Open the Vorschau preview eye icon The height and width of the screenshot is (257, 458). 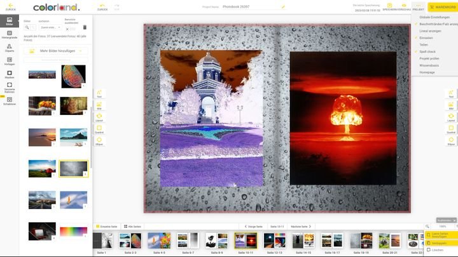[x=404, y=6]
